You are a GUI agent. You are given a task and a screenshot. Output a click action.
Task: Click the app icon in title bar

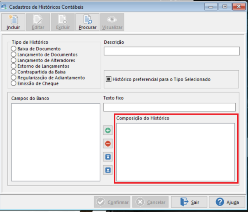[x=4, y=7]
